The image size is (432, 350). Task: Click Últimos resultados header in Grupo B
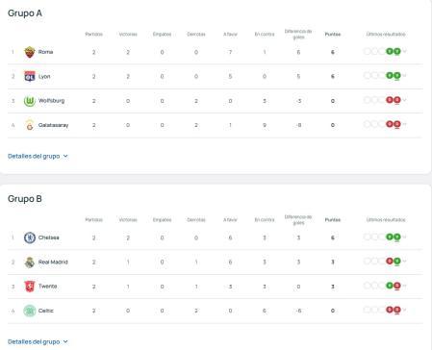coord(386,220)
